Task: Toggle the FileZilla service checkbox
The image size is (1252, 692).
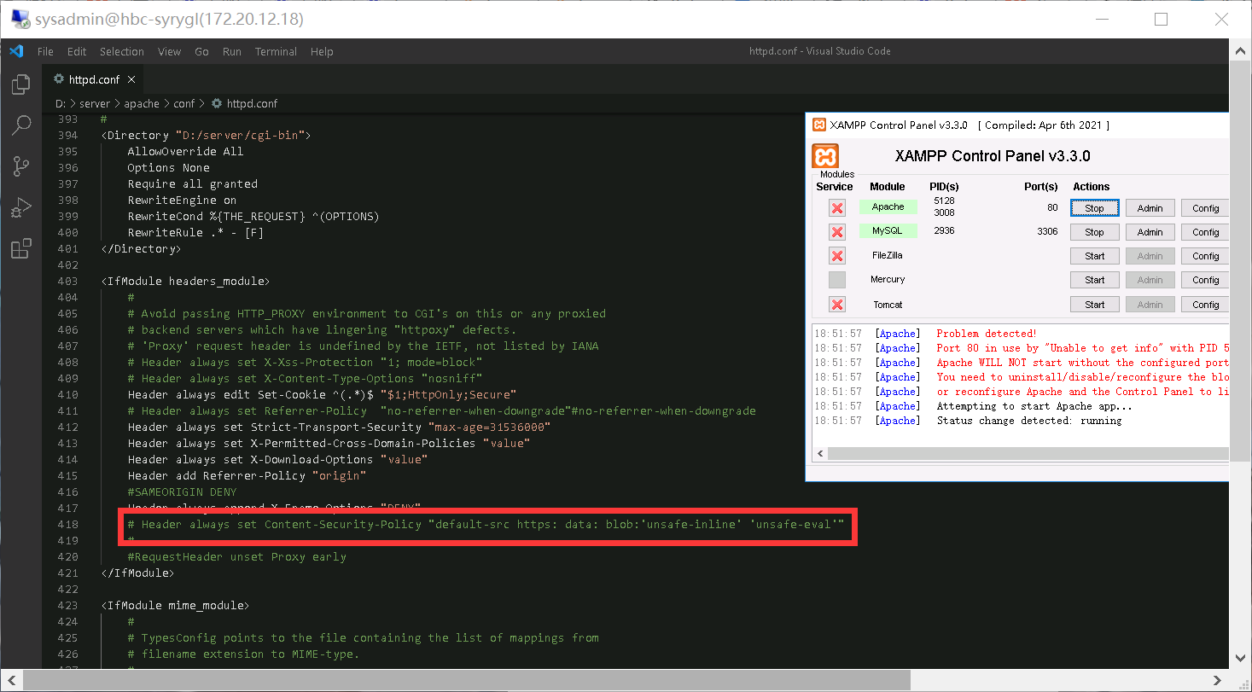Action: pyautogui.click(x=837, y=255)
